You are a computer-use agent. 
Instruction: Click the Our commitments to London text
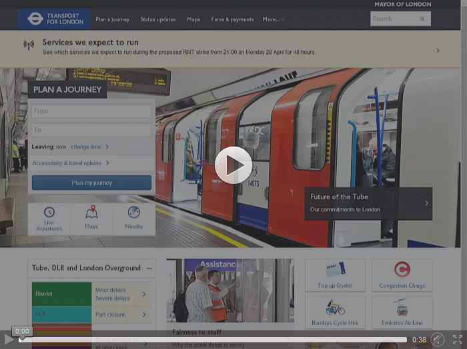(x=345, y=210)
